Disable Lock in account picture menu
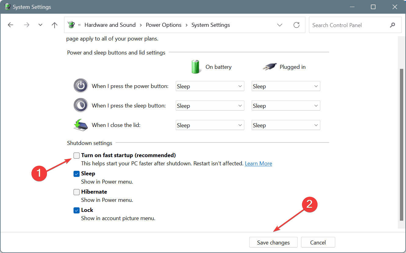This screenshot has width=406, height=253. click(76, 210)
